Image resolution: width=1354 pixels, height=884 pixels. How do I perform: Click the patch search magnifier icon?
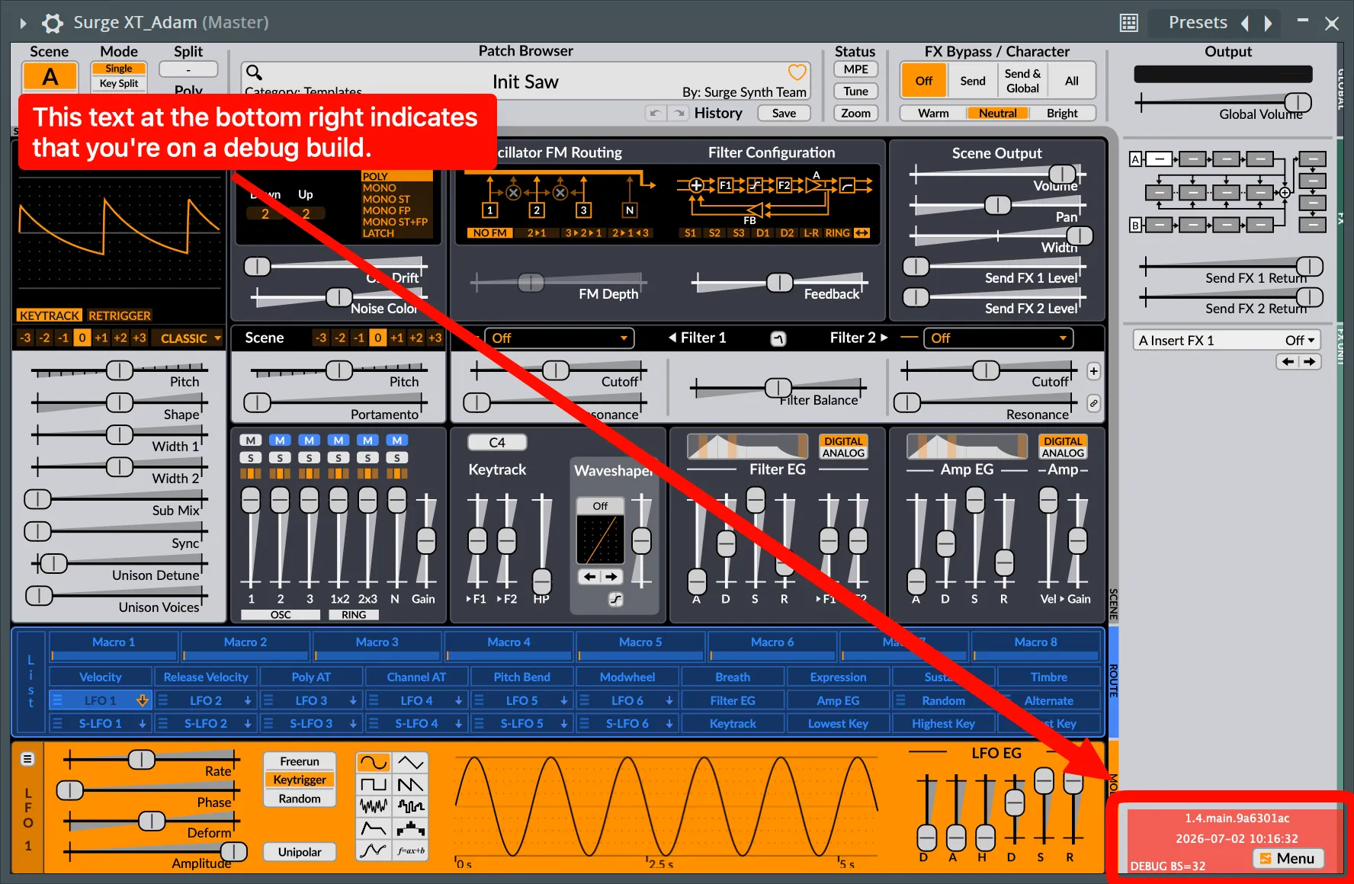pos(254,72)
